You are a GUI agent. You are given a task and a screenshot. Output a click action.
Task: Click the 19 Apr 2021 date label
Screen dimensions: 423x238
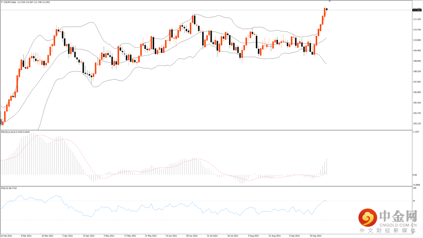[x=89, y=236]
